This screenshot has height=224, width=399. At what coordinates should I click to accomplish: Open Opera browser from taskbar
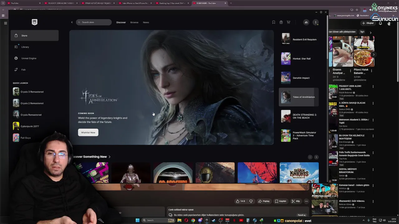pos(186,220)
